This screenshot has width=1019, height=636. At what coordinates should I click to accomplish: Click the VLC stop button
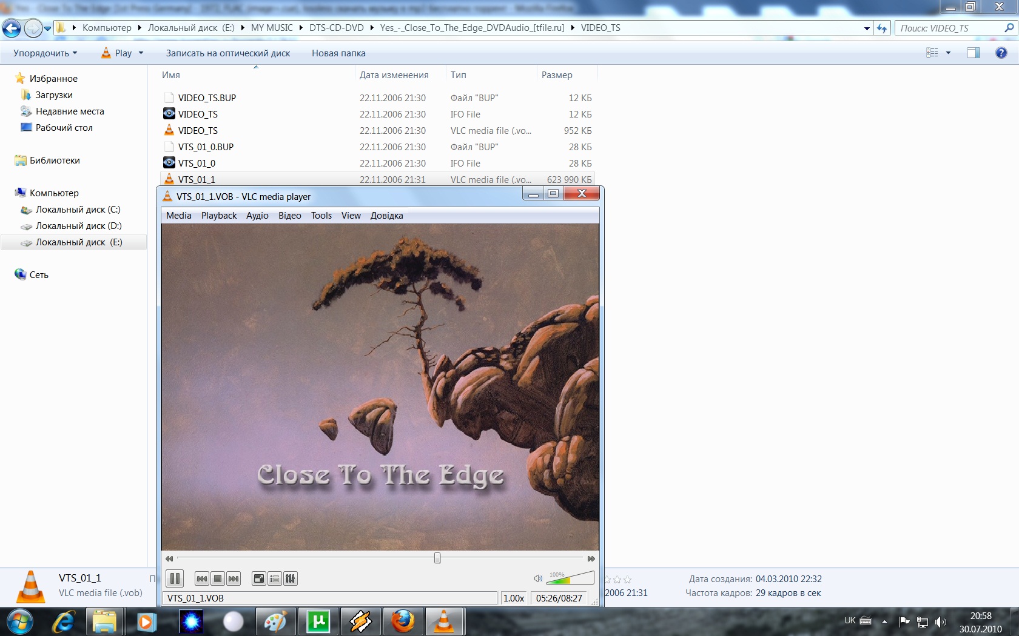click(x=218, y=578)
